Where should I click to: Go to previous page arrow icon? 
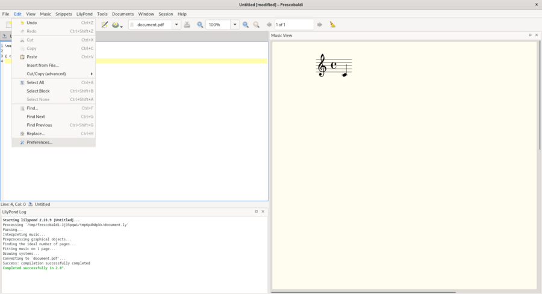tap(269, 25)
